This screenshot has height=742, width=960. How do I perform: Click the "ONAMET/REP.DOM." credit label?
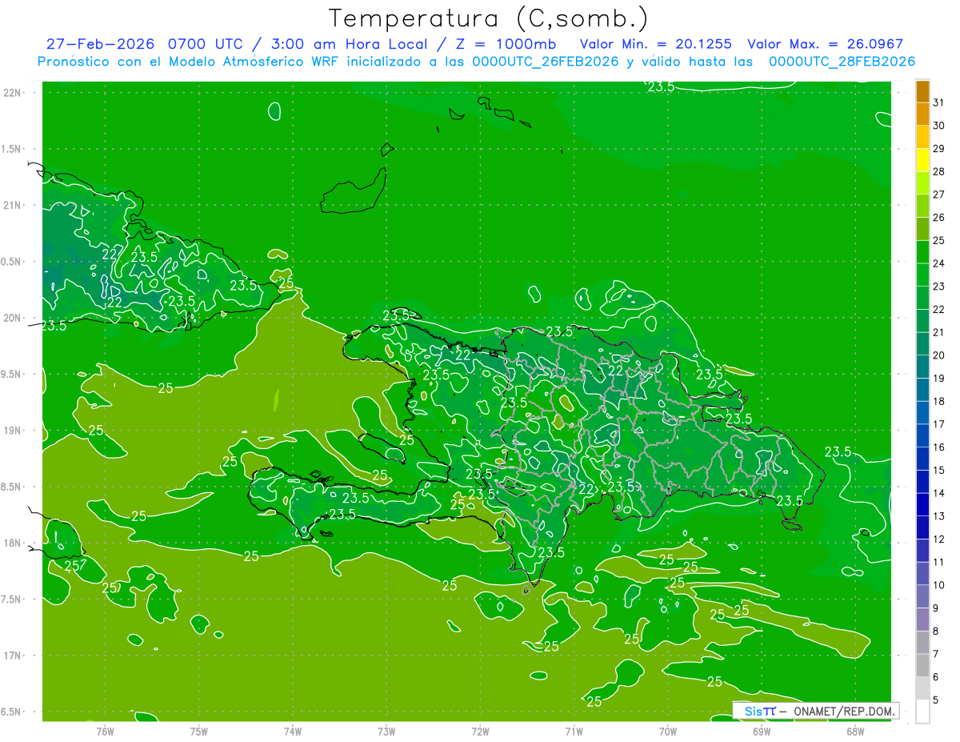[x=843, y=711]
